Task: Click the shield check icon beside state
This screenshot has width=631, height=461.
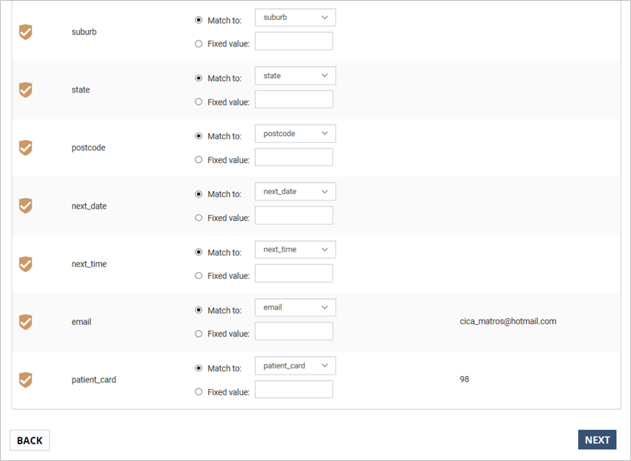Action: pos(26,90)
